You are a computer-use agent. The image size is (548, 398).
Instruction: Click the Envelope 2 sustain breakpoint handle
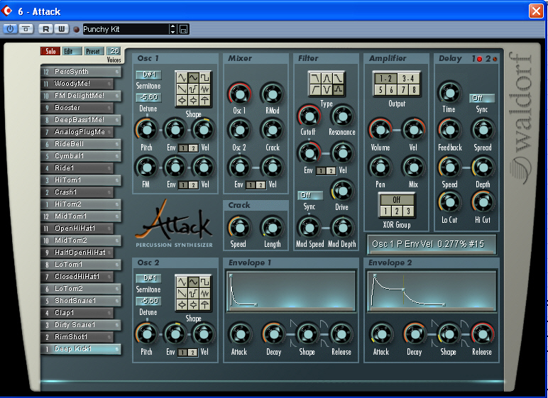[403, 289]
